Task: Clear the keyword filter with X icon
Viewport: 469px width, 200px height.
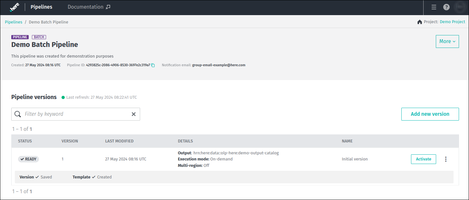Action: pos(134,114)
